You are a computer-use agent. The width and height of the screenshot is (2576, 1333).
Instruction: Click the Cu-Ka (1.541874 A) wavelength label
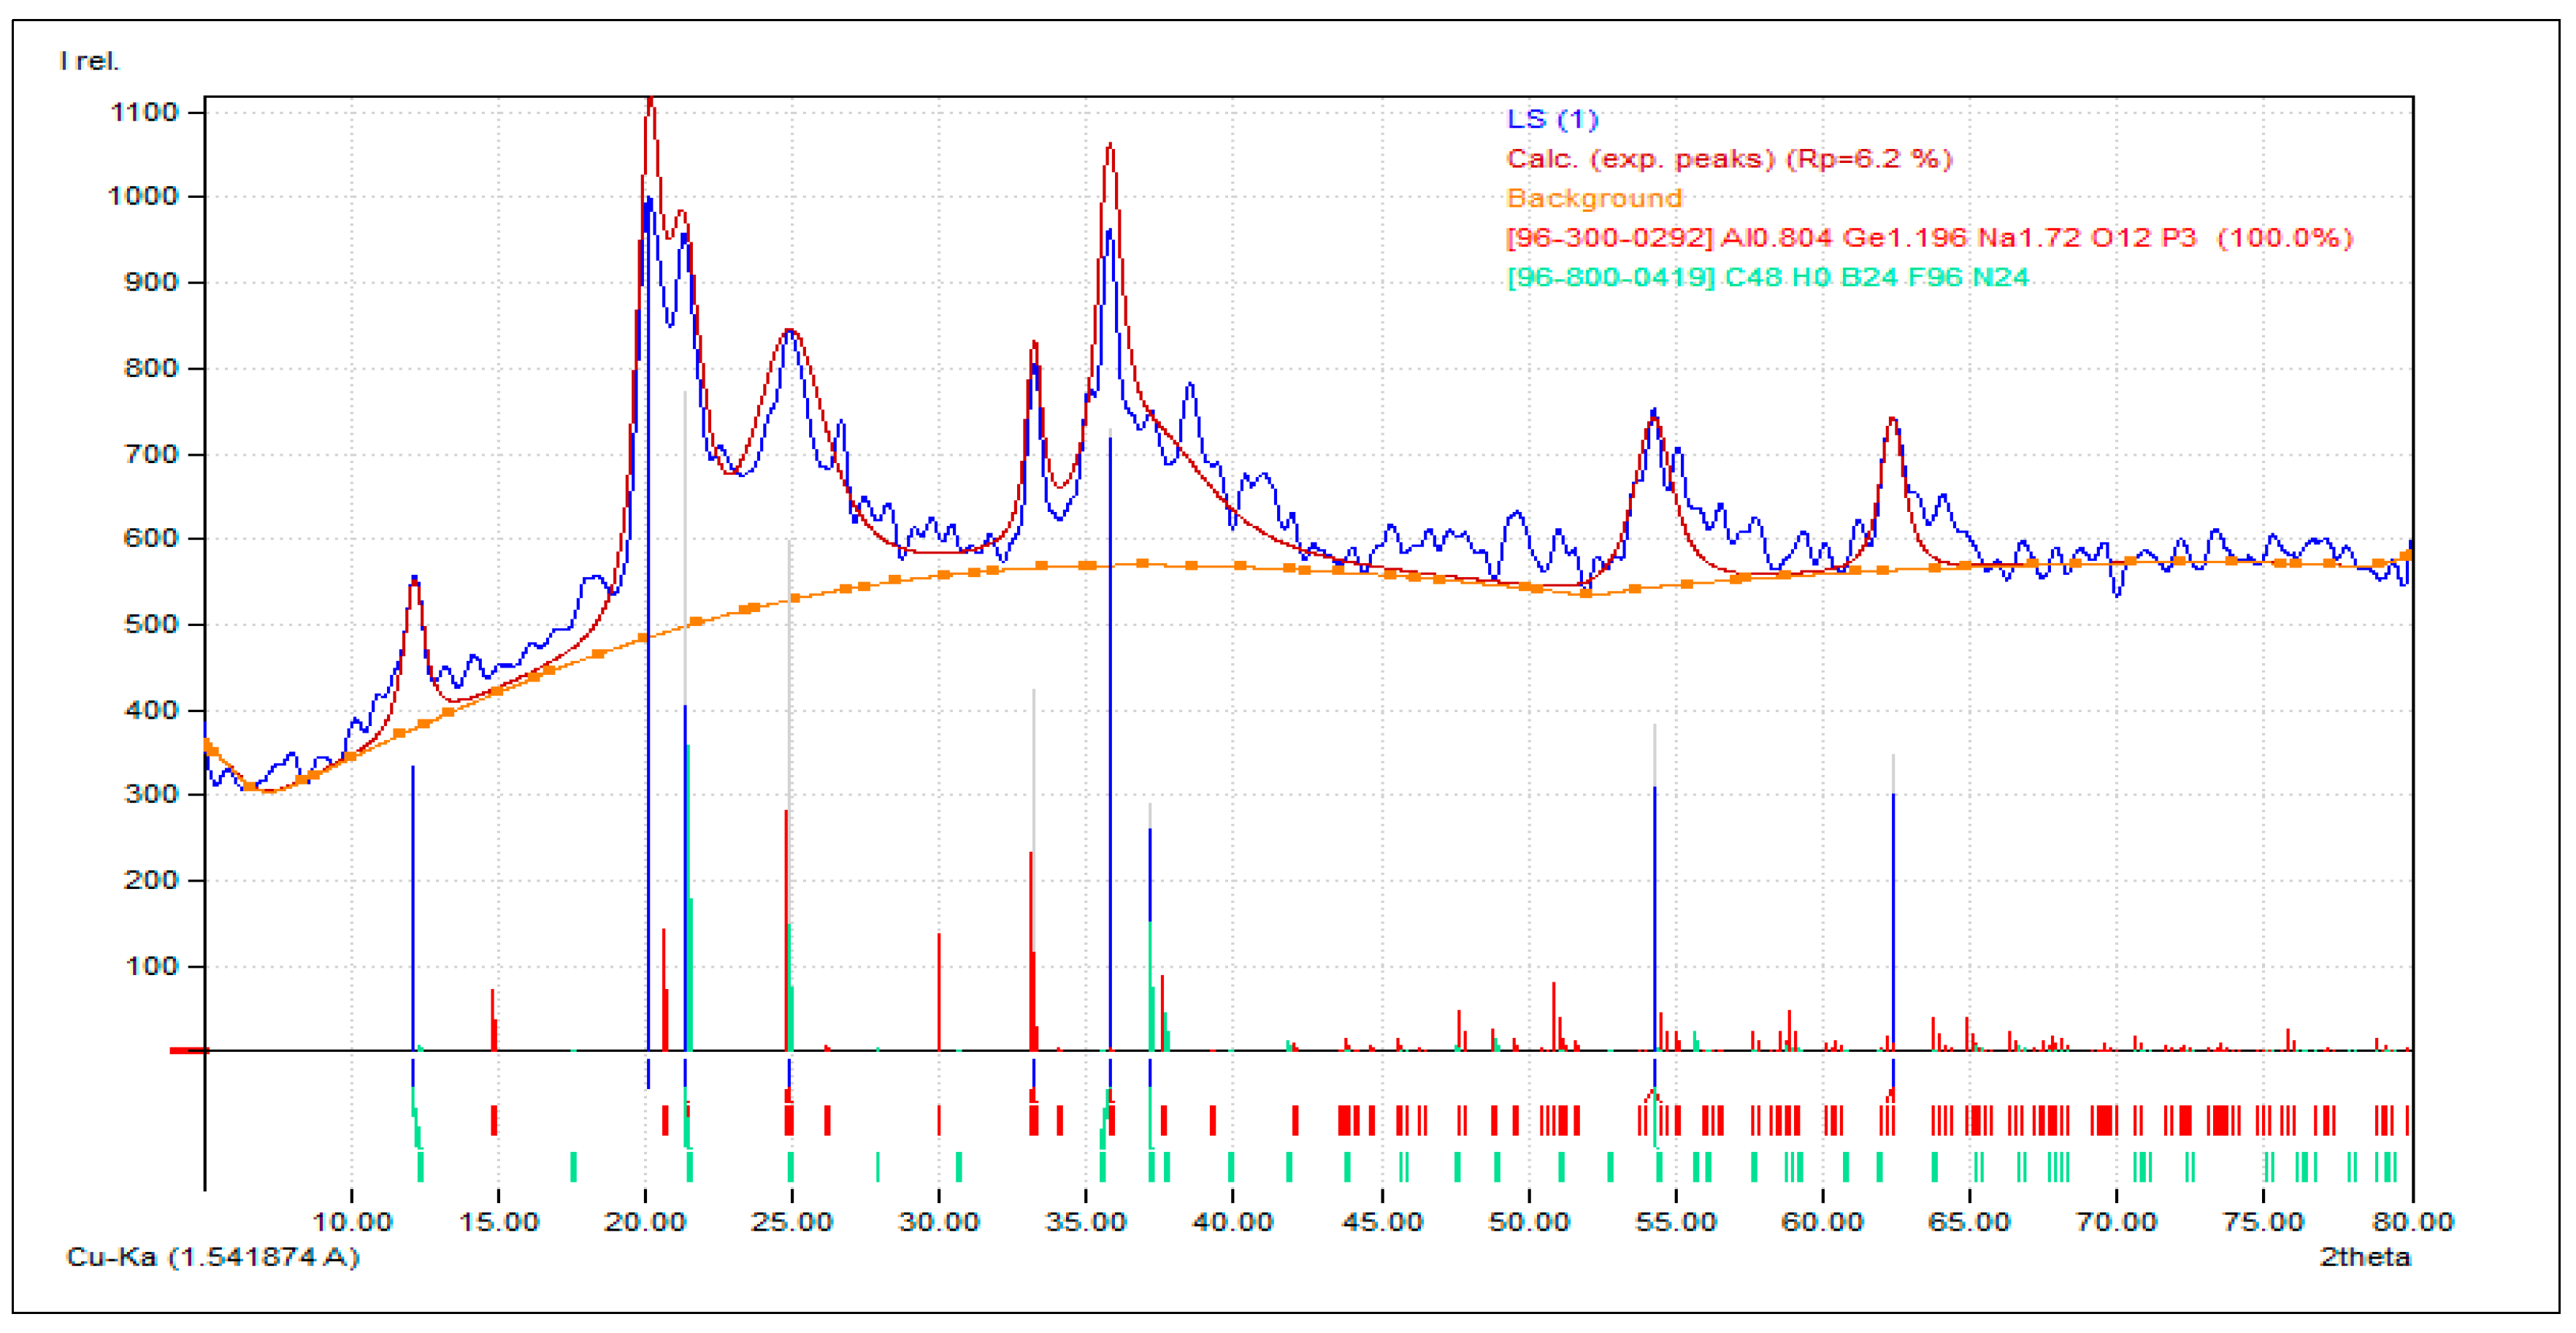coord(212,1257)
